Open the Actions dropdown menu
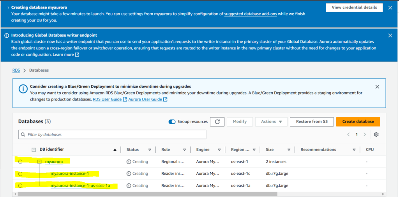 [x=271, y=122]
